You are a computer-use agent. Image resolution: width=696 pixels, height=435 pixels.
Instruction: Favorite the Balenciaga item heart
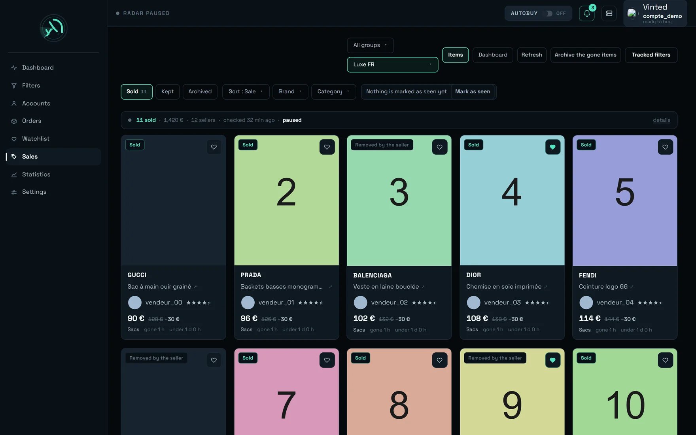coord(439,147)
